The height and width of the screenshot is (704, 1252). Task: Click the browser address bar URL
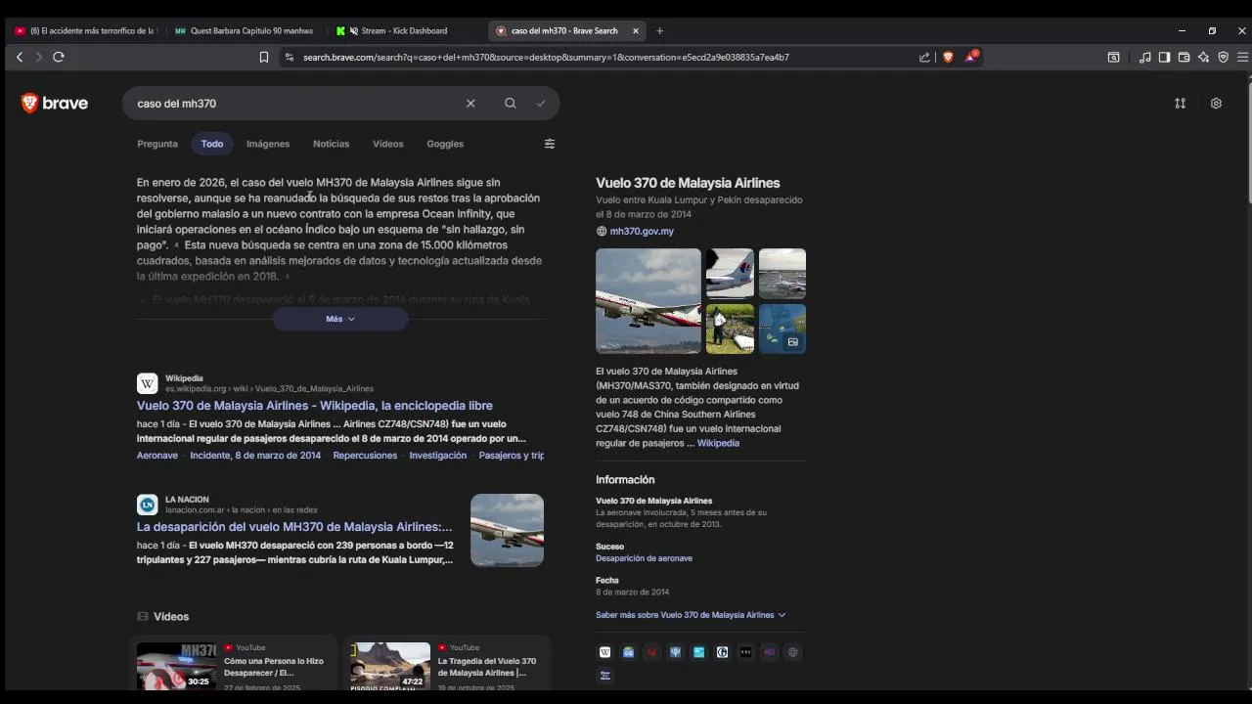pos(546,57)
